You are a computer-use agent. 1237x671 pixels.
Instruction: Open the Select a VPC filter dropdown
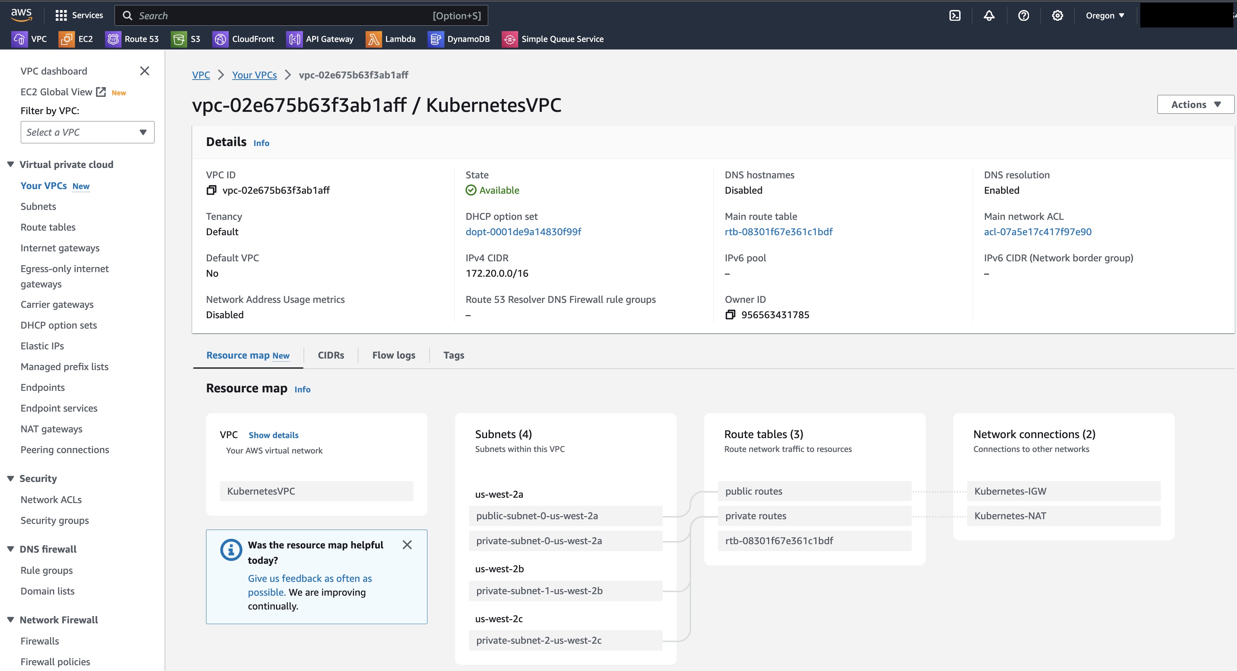coord(87,132)
